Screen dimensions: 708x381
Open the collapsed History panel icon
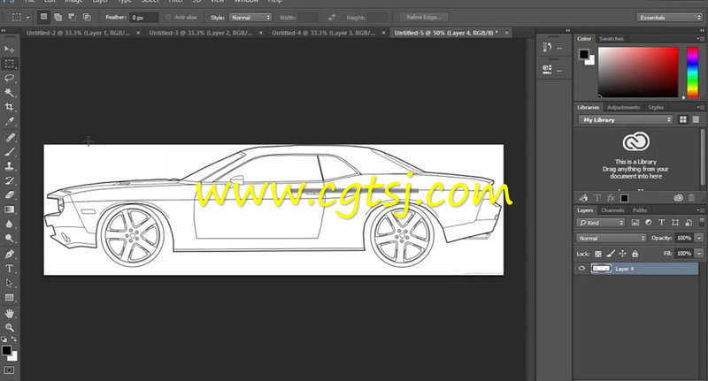tap(547, 47)
